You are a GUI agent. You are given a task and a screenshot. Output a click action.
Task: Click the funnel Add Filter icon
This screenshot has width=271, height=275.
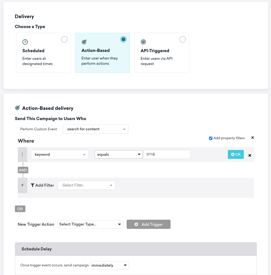(32, 185)
